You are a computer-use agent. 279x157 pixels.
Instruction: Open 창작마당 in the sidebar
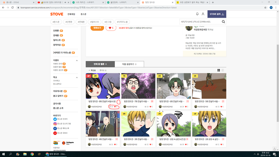pyautogui.click(x=57, y=45)
